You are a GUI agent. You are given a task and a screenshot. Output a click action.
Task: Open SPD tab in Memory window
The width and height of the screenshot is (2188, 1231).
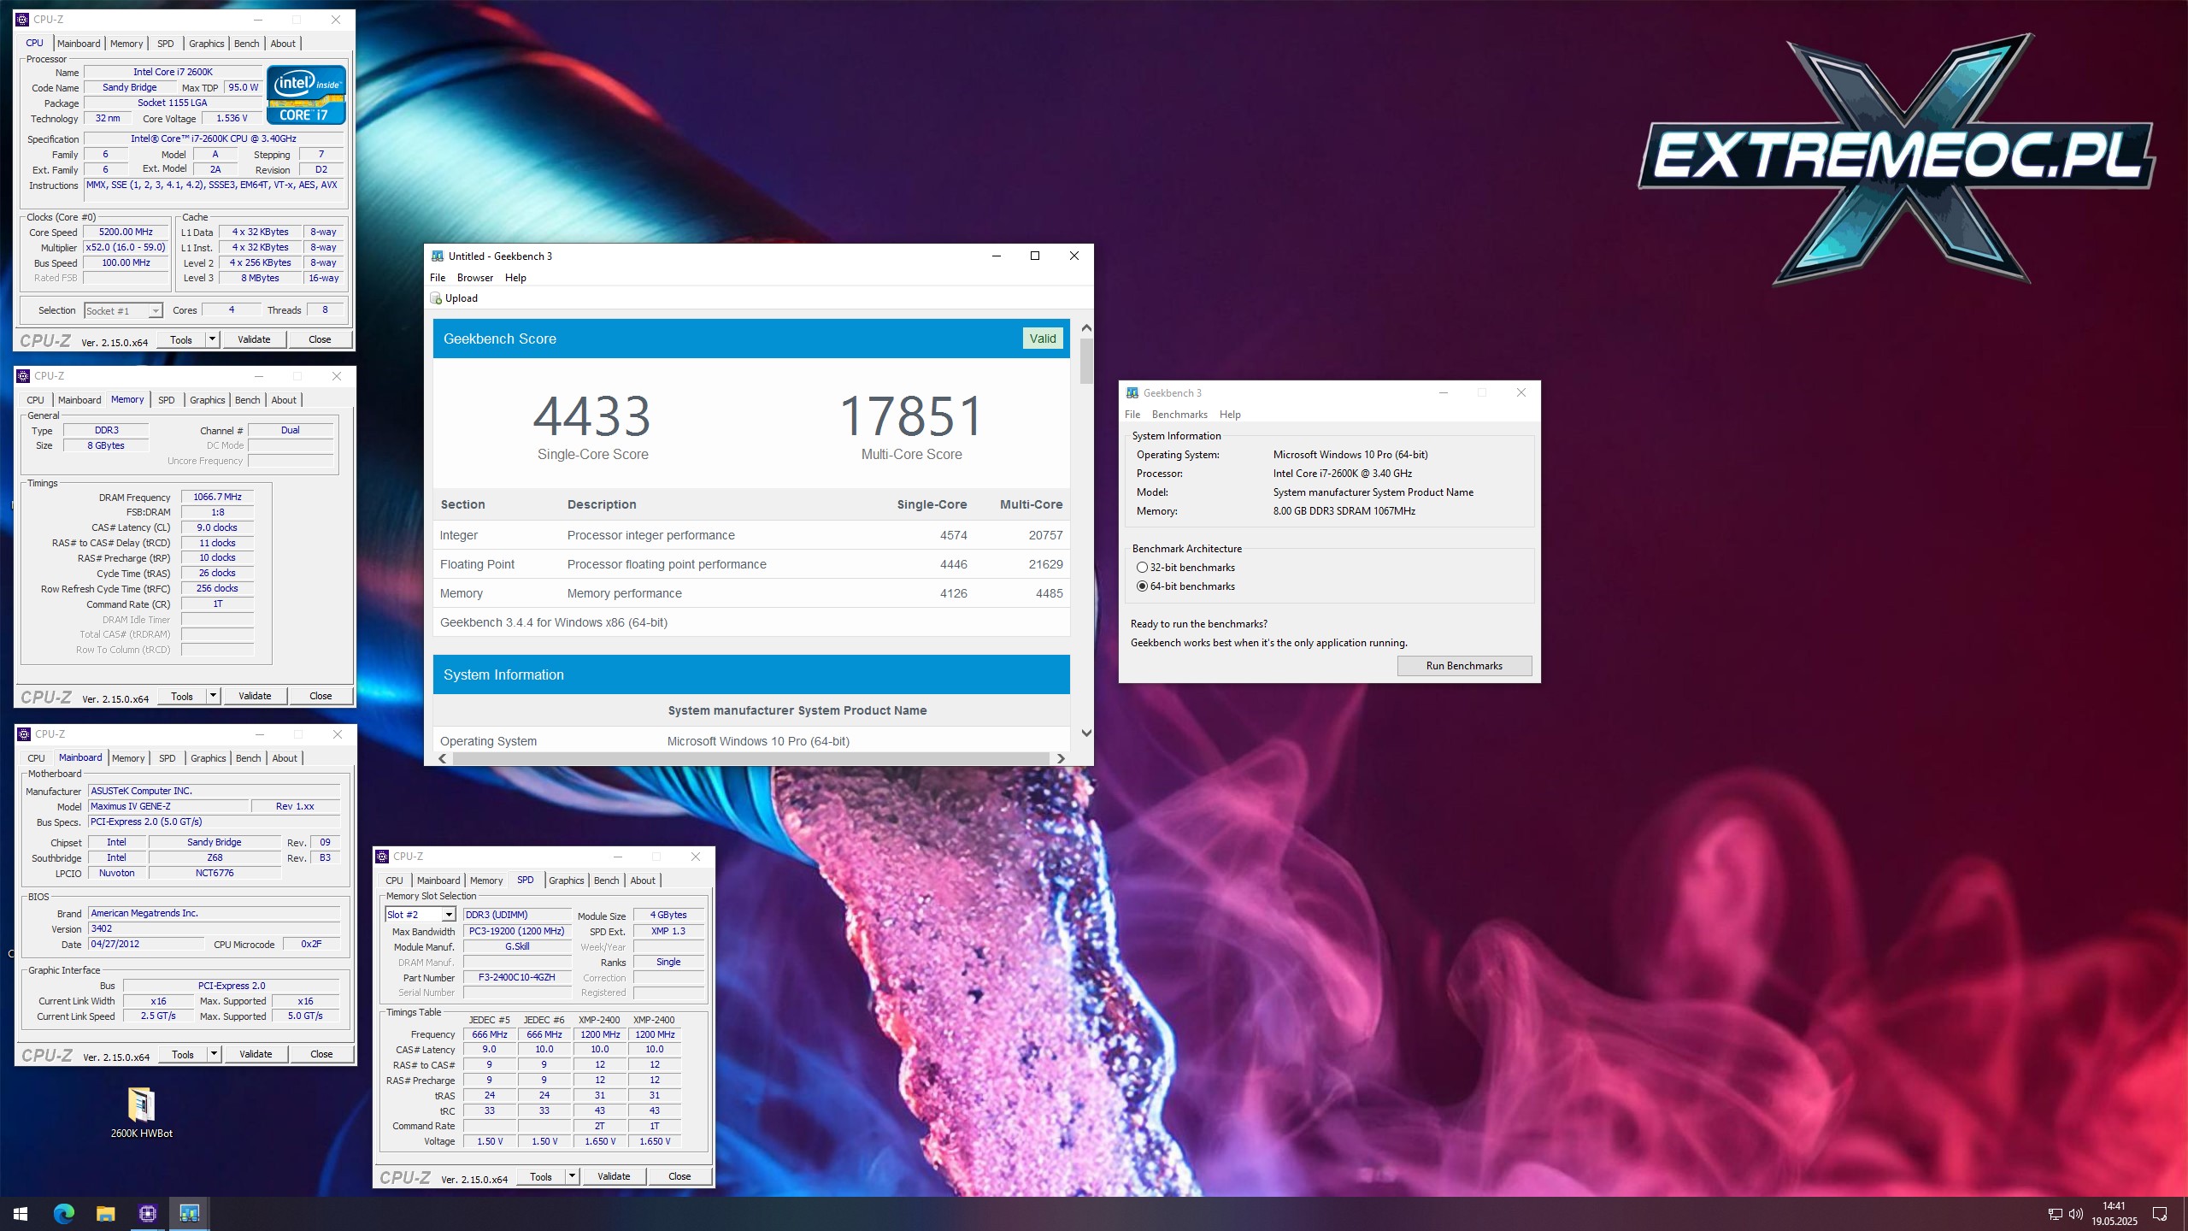click(167, 400)
